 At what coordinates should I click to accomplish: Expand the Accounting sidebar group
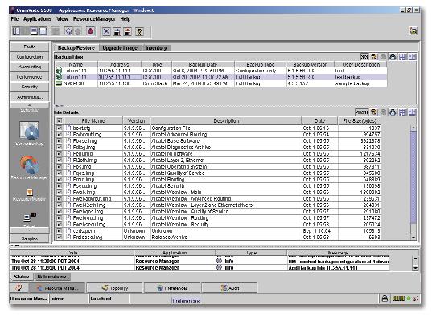[x=30, y=67]
